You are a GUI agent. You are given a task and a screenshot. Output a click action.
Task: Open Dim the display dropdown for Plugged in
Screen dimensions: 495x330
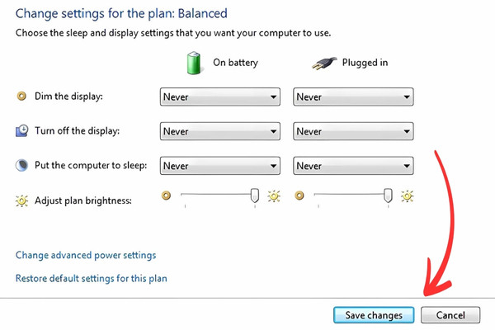click(x=353, y=97)
